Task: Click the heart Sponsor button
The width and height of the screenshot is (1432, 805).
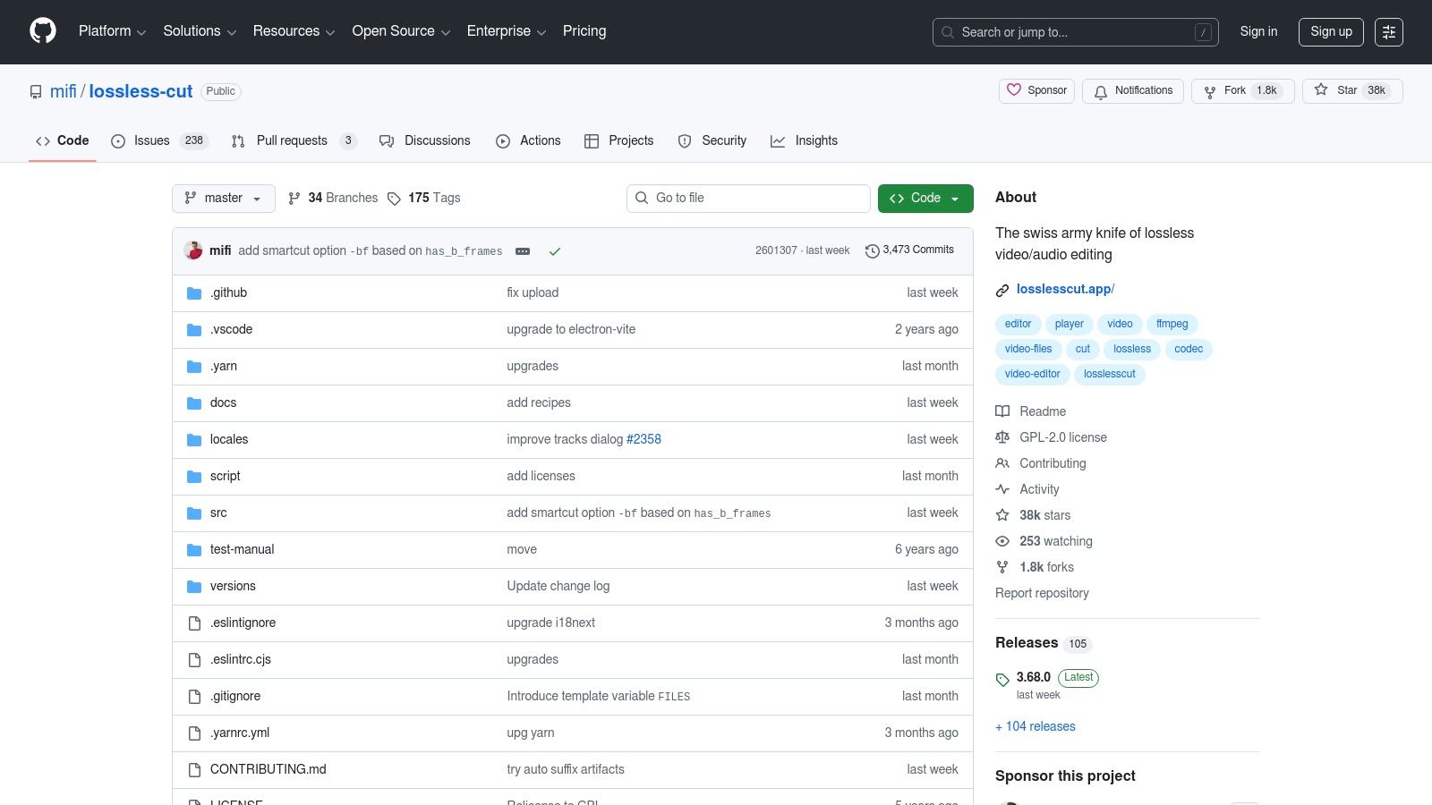Action: 1036,90
